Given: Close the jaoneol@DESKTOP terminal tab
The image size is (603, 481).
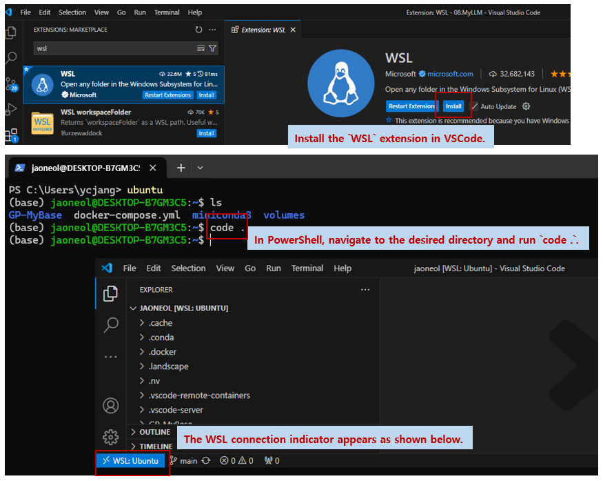Looking at the screenshot, I should click(x=153, y=168).
